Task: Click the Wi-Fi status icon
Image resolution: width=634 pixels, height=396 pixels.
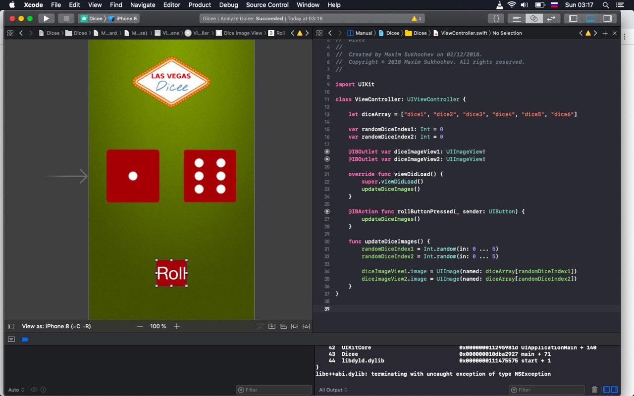Action: [x=512, y=5]
